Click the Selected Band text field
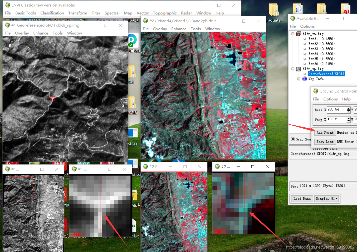 (323, 154)
